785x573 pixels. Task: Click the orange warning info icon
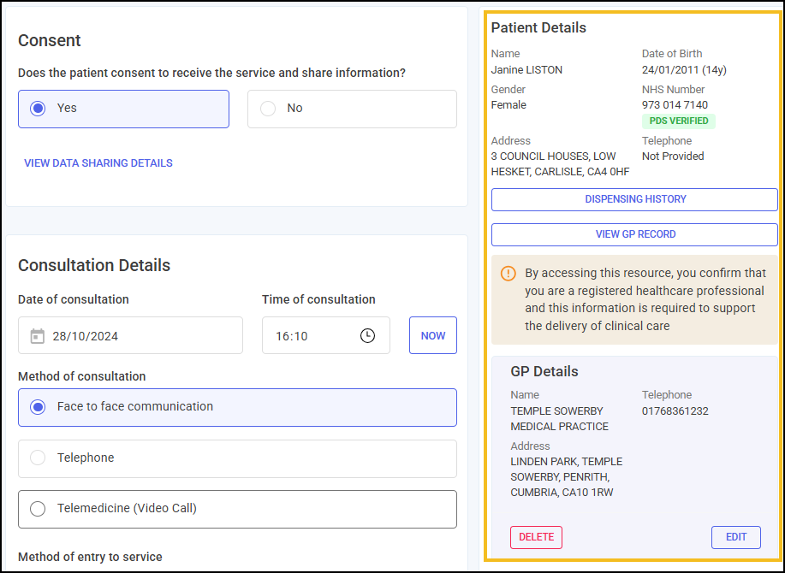(x=508, y=274)
